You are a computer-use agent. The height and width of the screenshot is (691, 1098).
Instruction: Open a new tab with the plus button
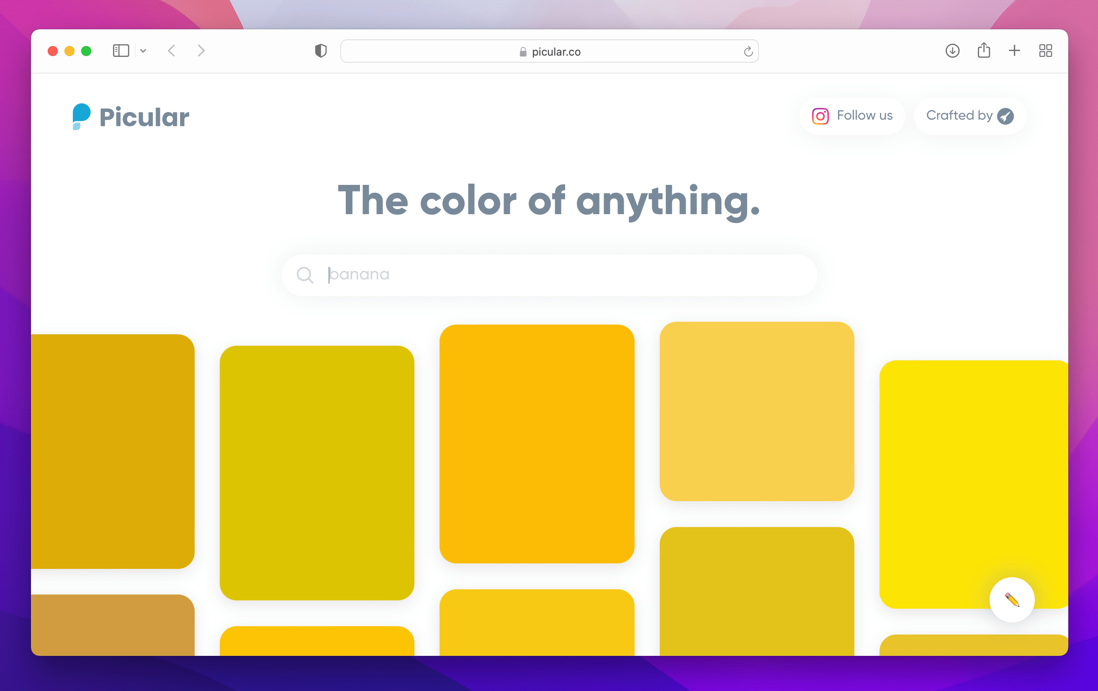pos(1014,51)
